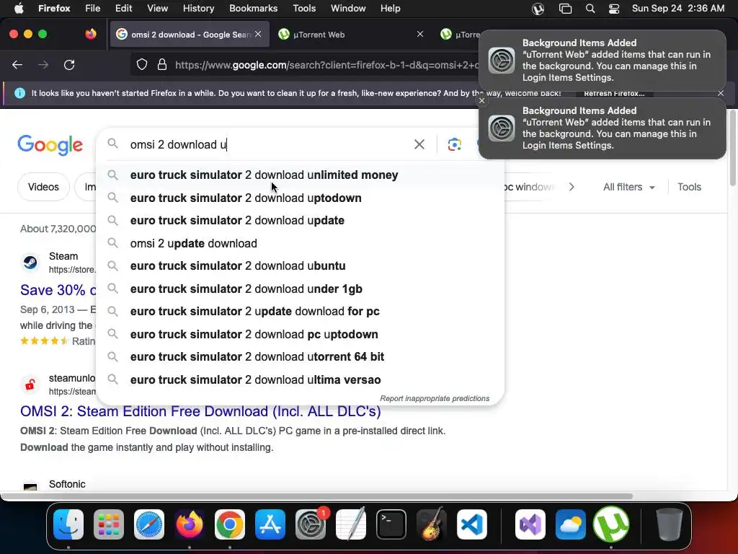Screen dimensions: 738x554
Task: Clear the Google search box text
Action: (419, 144)
